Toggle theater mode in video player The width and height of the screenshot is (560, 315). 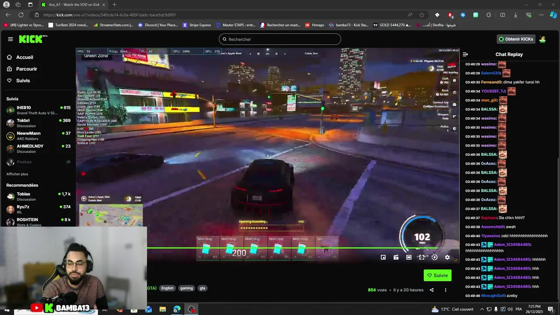(409, 257)
